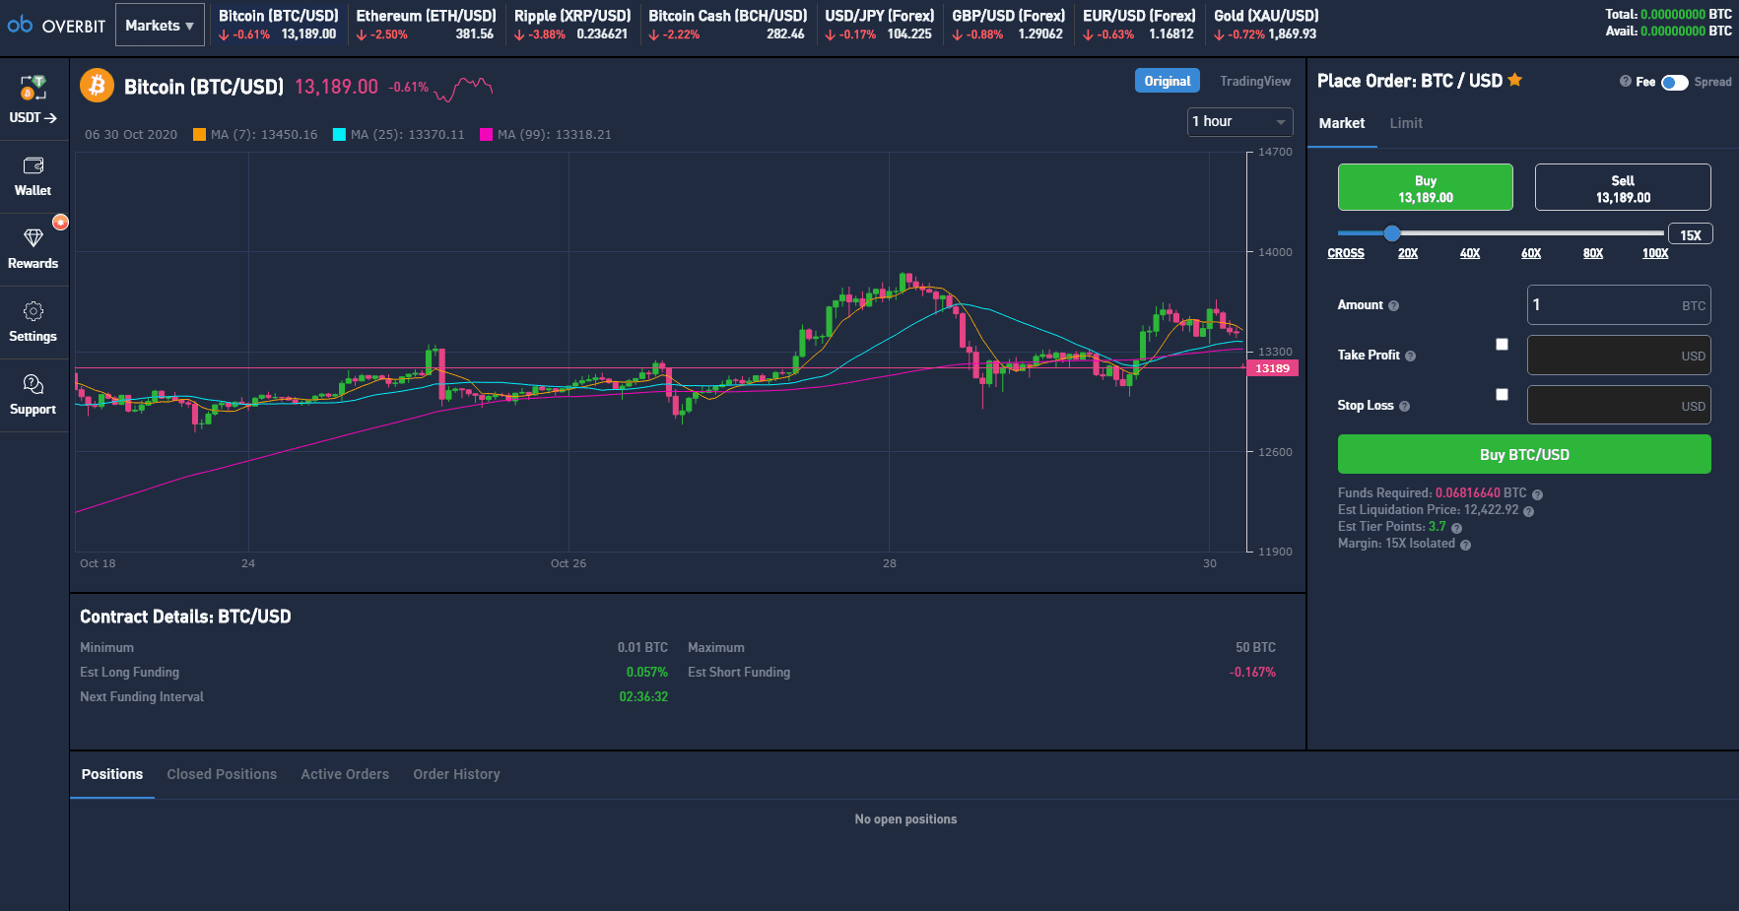This screenshot has height=911, width=1739.
Task: Select USD/JPY (Forex) in ticker bar
Action: (879, 25)
